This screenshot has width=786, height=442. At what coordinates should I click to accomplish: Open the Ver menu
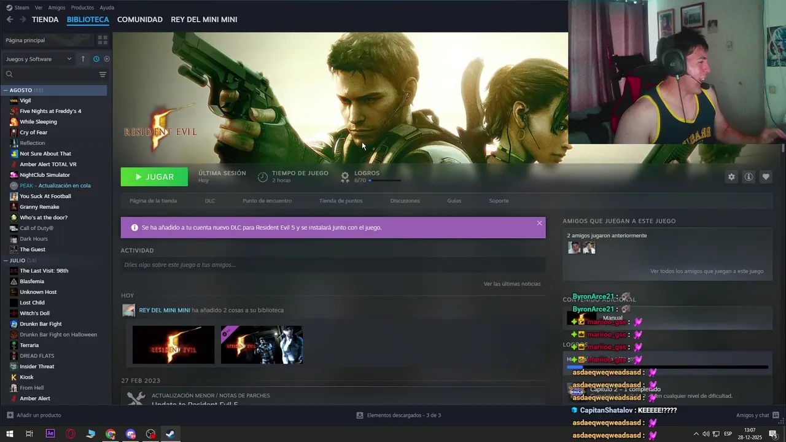pyautogui.click(x=39, y=7)
